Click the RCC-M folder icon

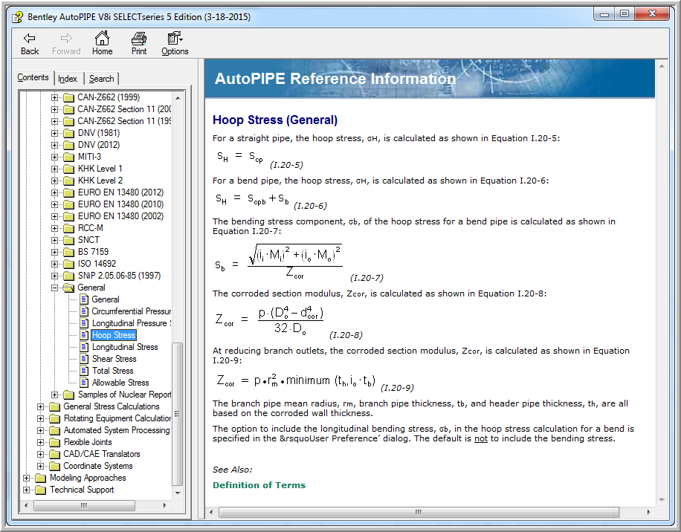tap(68, 228)
